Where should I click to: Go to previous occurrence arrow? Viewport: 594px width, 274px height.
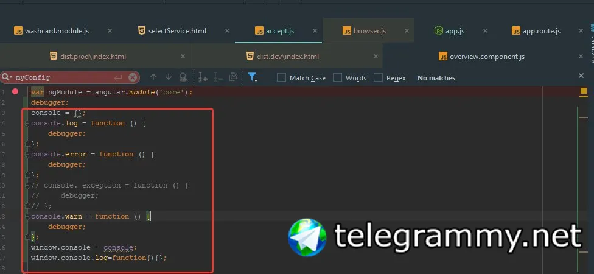point(153,77)
